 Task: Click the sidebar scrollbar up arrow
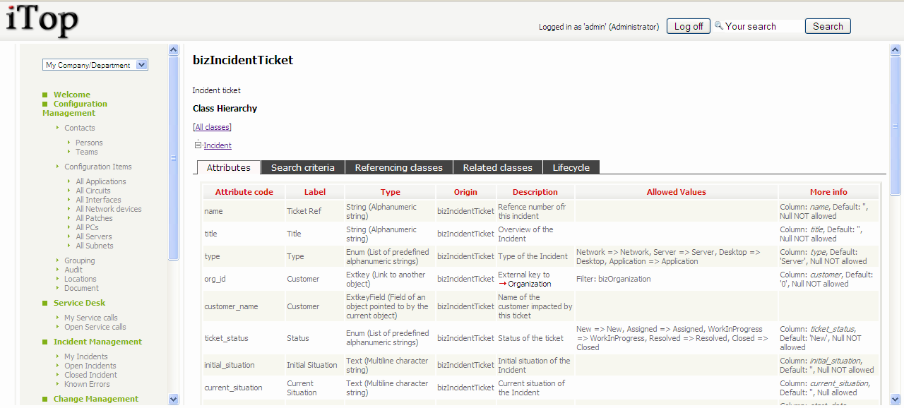point(174,50)
